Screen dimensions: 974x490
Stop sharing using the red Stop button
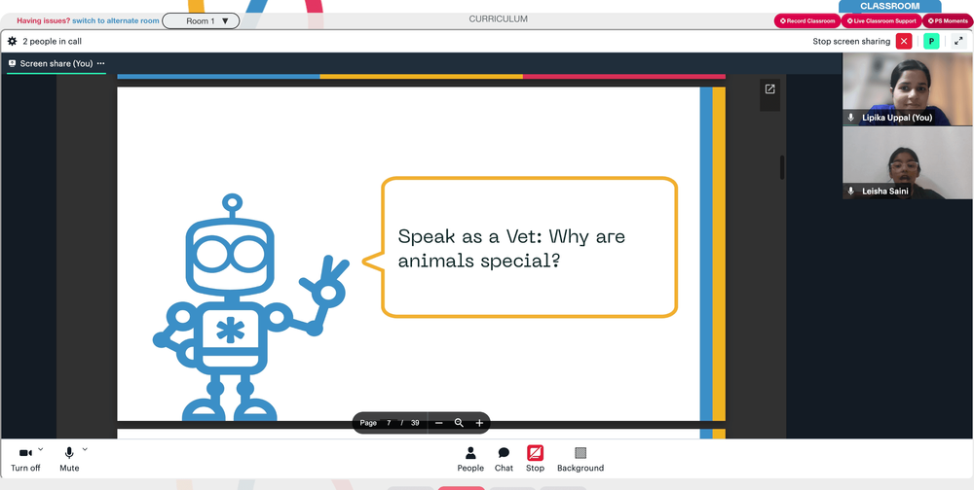tap(535, 460)
